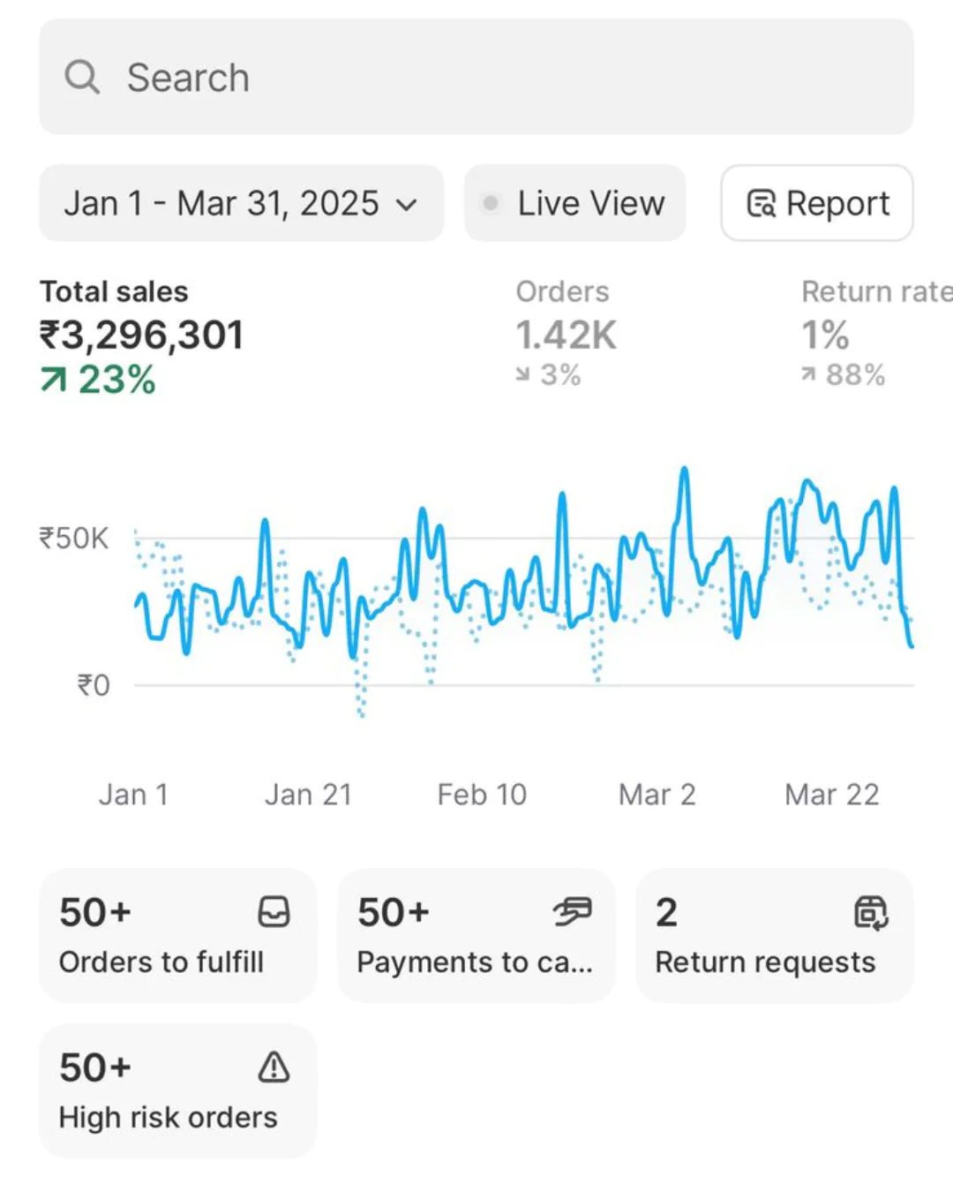The width and height of the screenshot is (953, 1192).
Task: Click the return requests icon
Action: 871,912
